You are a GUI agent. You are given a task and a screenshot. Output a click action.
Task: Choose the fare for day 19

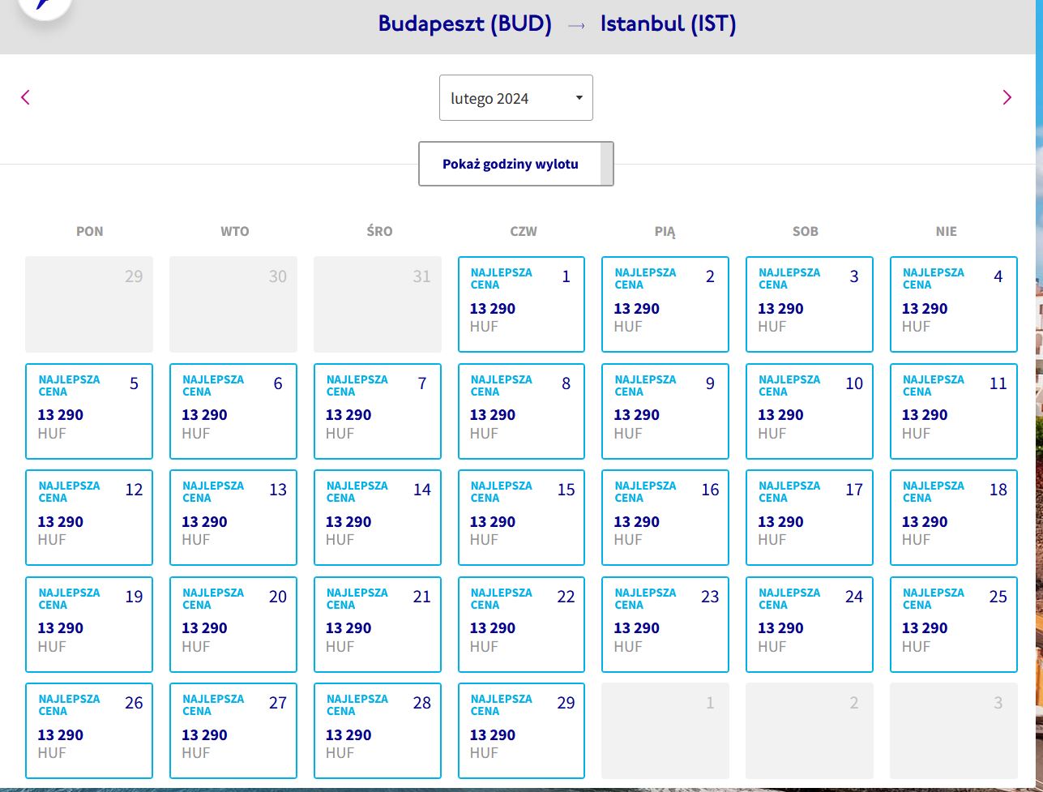coord(89,624)
